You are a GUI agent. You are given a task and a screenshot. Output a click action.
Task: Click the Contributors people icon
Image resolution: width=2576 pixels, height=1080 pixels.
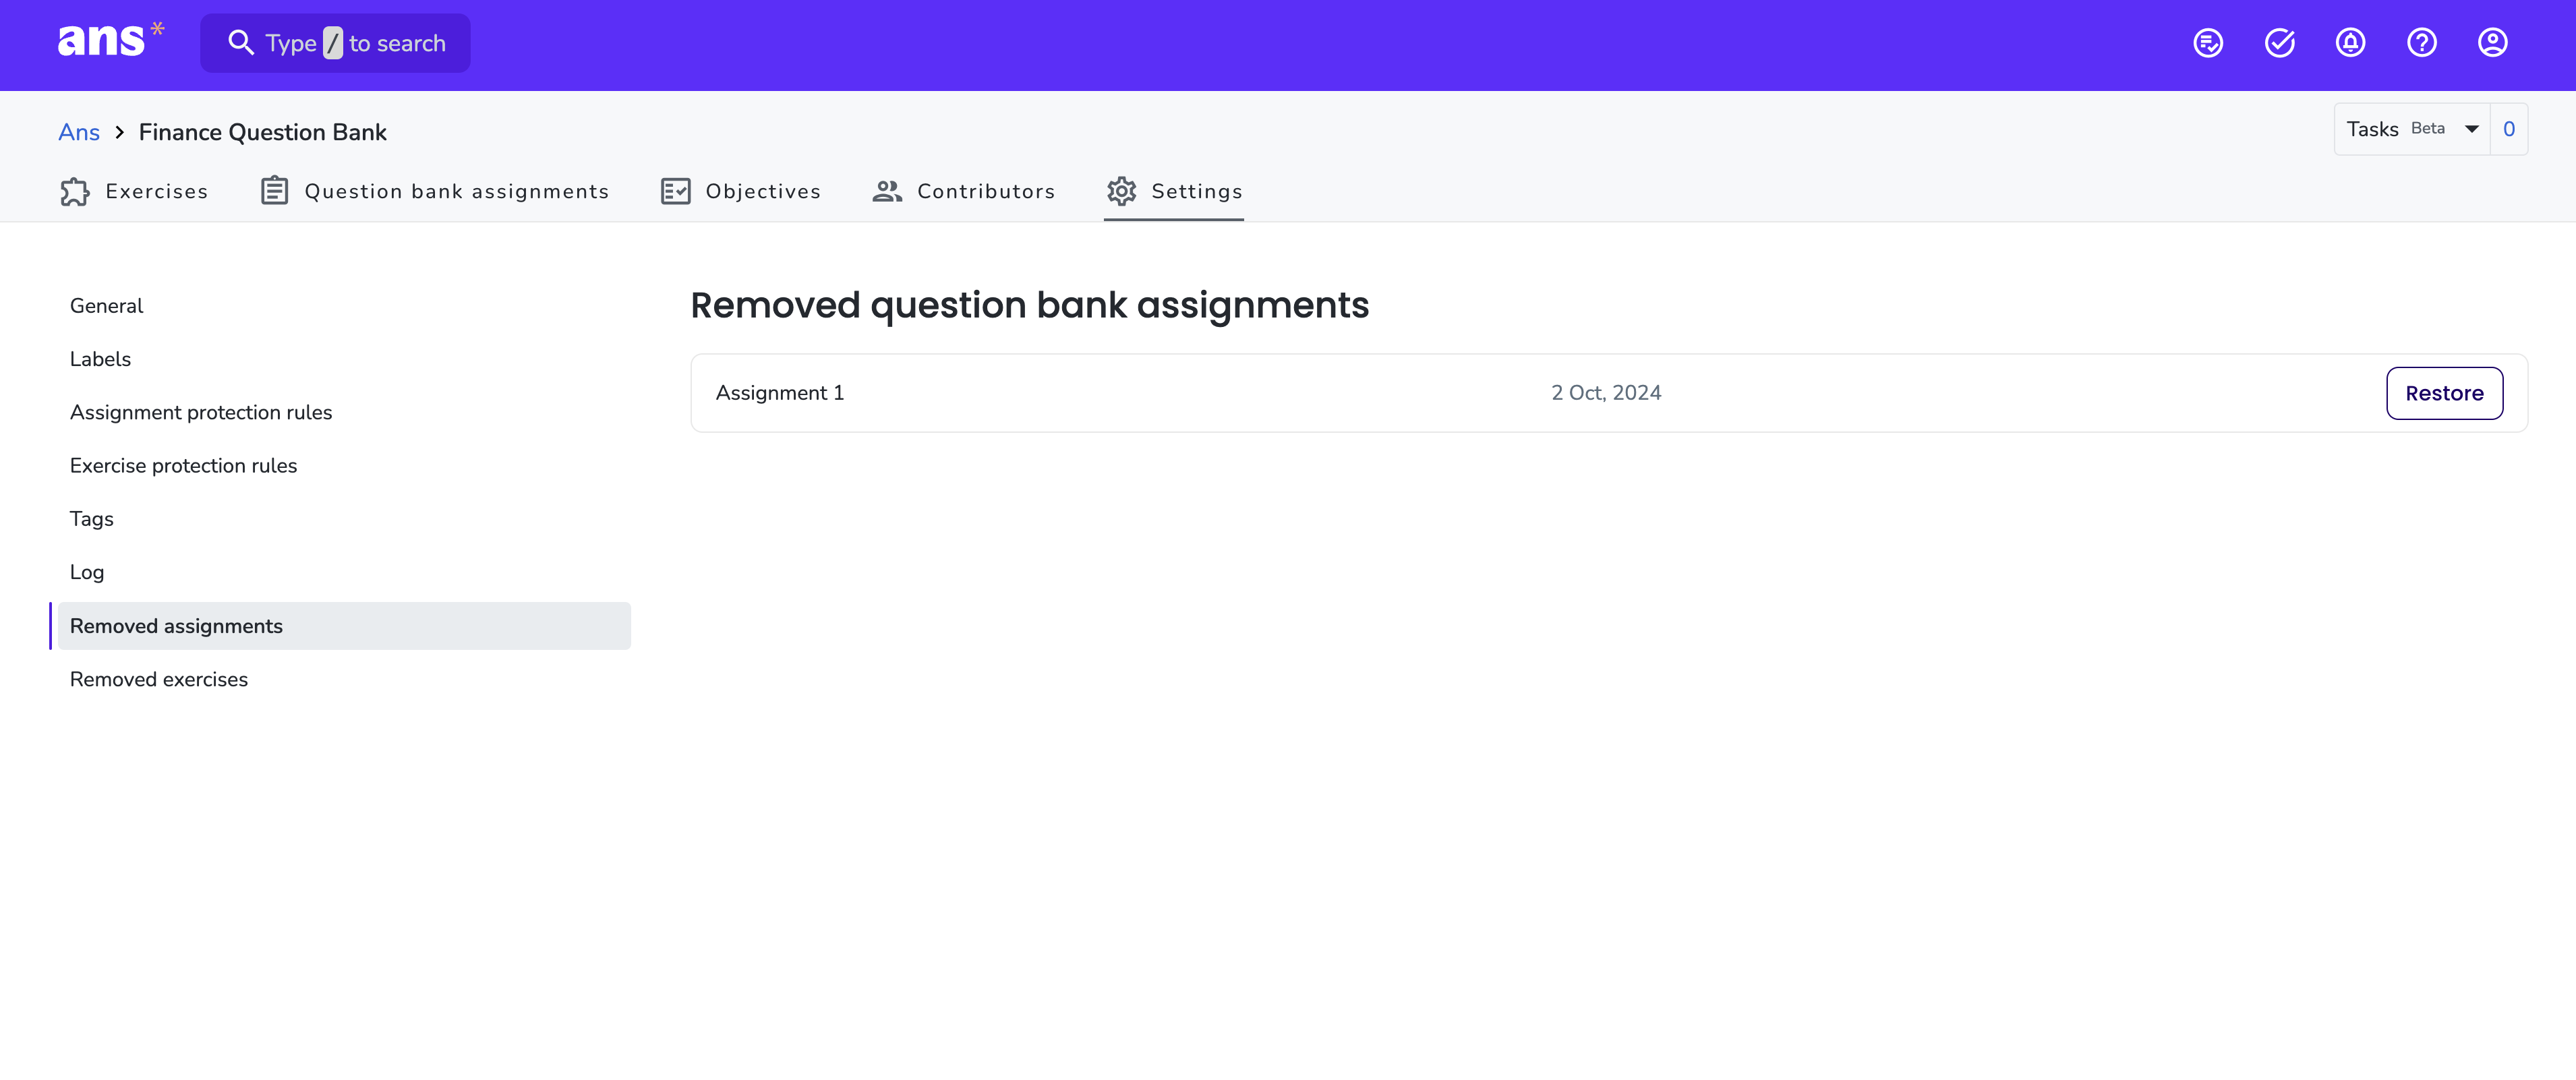(x=887, y=191)
